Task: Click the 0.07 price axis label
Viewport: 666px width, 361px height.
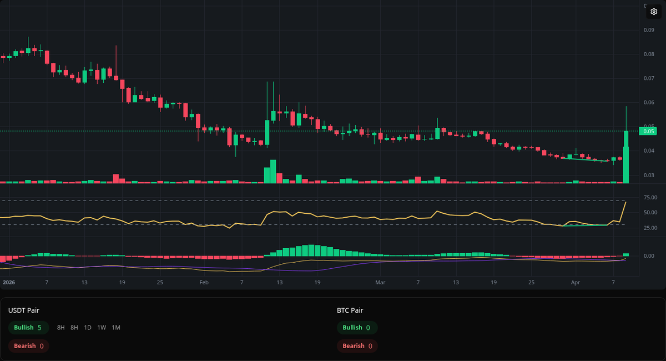Action: pyautogui.click(x=648, y=78)
